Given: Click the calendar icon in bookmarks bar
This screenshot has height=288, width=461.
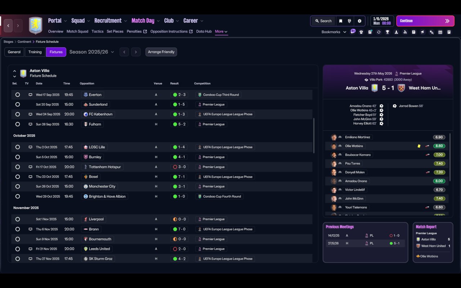Looking at the screenshot, I should 440,32.
